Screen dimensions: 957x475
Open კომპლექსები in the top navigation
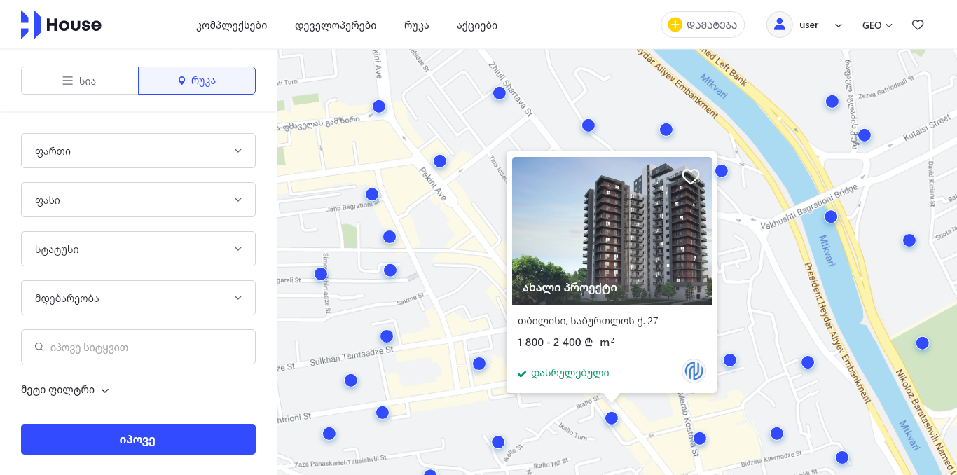pos(232,25)
